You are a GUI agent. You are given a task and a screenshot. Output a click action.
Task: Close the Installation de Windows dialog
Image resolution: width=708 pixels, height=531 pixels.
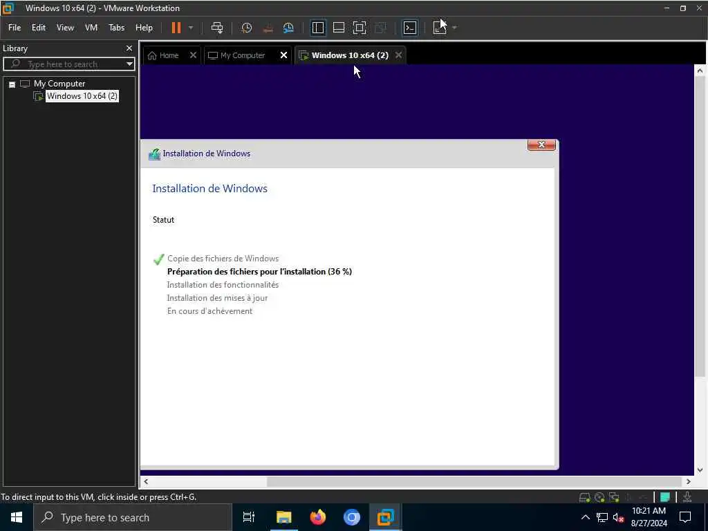click(x=541, y=145)
